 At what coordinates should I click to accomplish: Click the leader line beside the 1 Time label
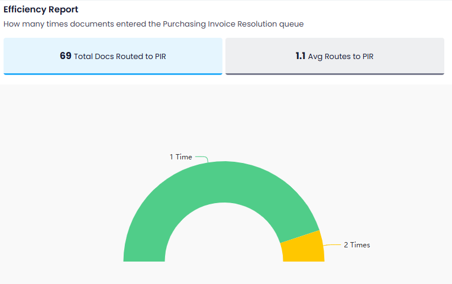coord(202,158)
